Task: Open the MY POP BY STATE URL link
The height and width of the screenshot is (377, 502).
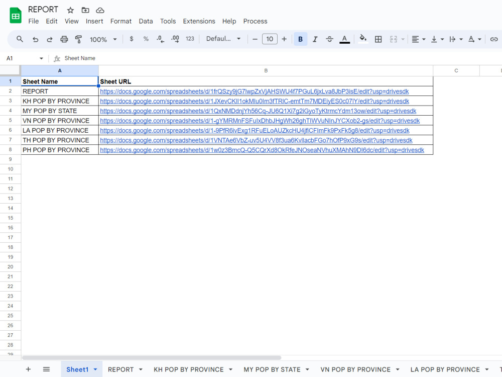Action: click(x=258, y=111)
